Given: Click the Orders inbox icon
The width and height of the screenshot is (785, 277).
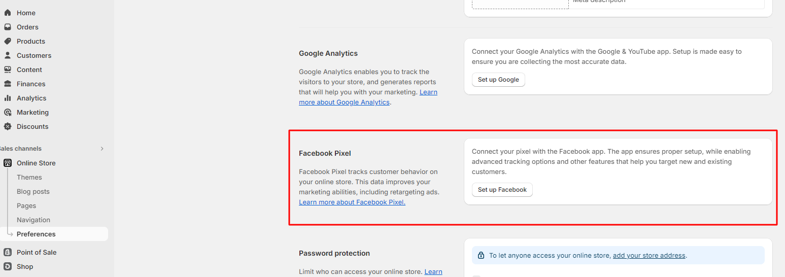Looking at the screenshot, I should [8, 27].
